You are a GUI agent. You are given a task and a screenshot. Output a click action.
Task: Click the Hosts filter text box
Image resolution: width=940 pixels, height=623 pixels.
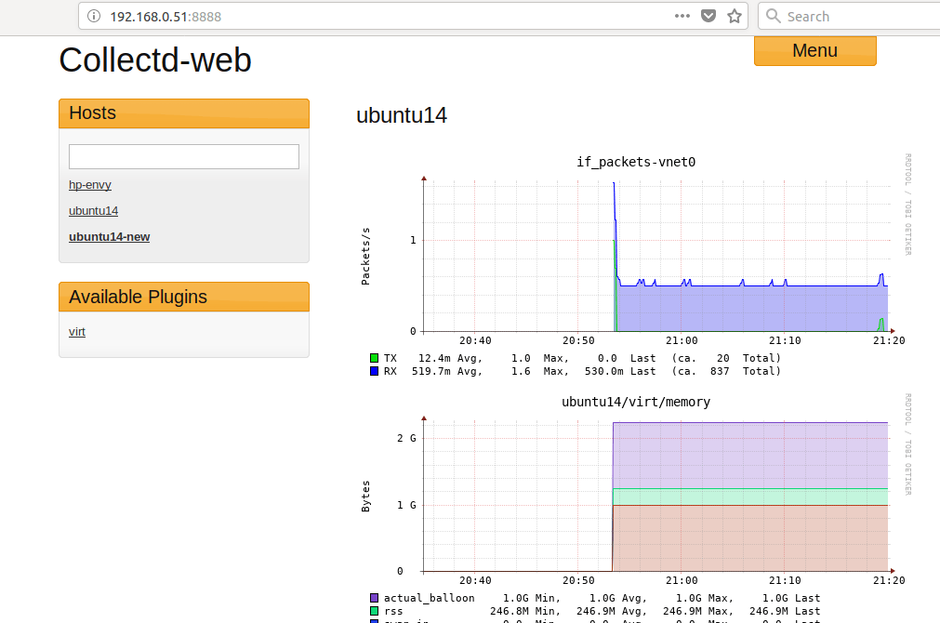(x=184, y=156)
